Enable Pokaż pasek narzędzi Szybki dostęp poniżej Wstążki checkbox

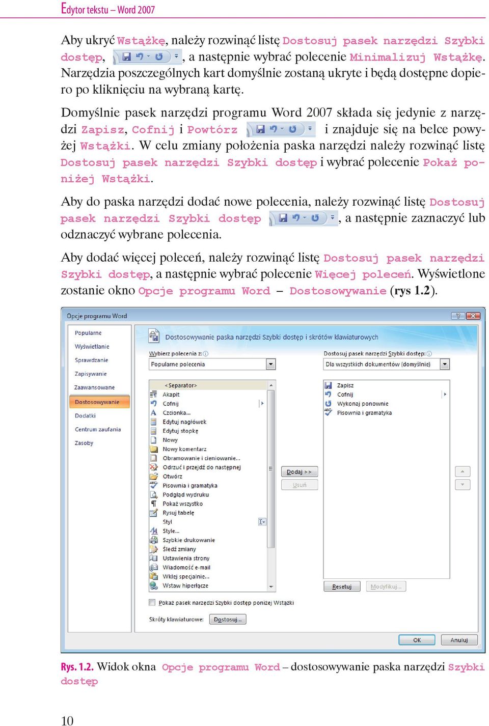pos(152,603)
